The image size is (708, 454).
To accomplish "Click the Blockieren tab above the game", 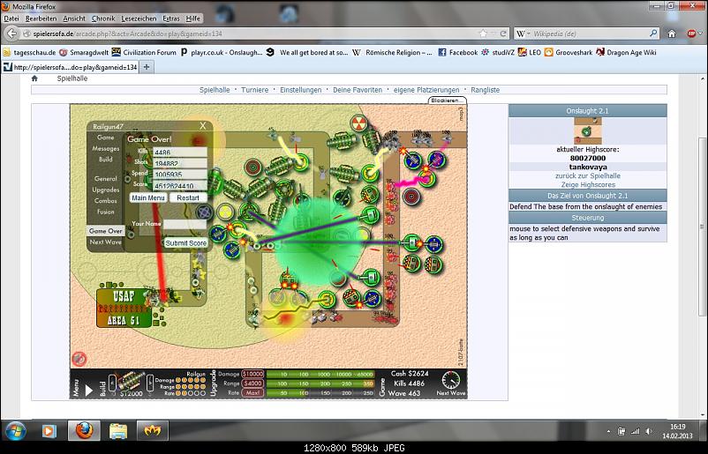I will pos(447,100).
